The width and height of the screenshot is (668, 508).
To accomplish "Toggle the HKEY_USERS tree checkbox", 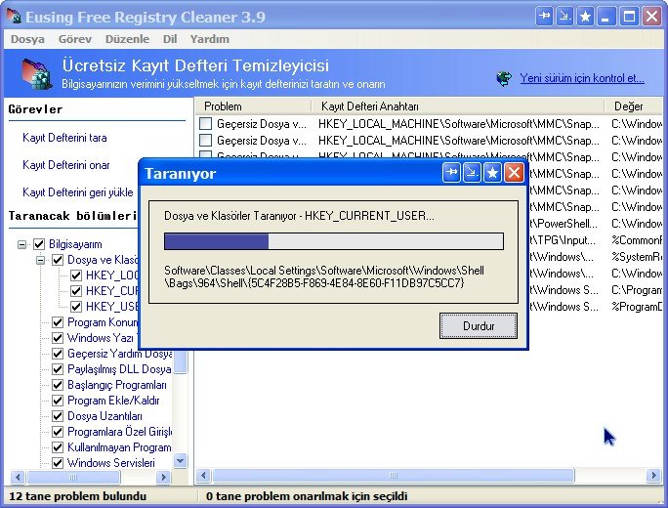I will coord(76,307).
